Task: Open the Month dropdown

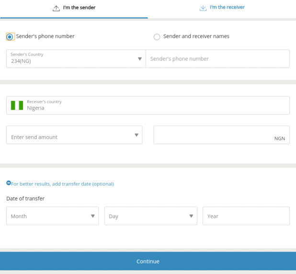Action: [x=53, y=216]
